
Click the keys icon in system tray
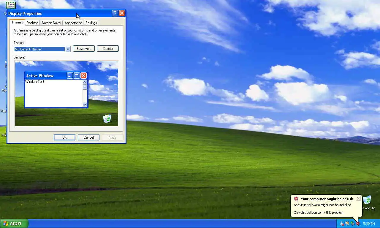(x=347, y=224)
